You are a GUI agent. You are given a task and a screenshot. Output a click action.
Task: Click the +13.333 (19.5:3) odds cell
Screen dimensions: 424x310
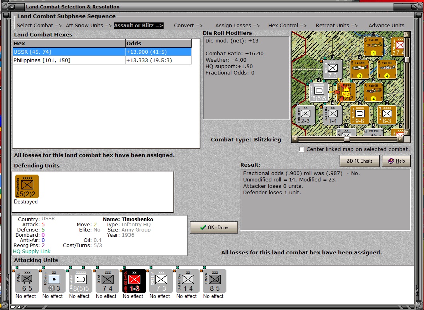[x=158, y=60]
